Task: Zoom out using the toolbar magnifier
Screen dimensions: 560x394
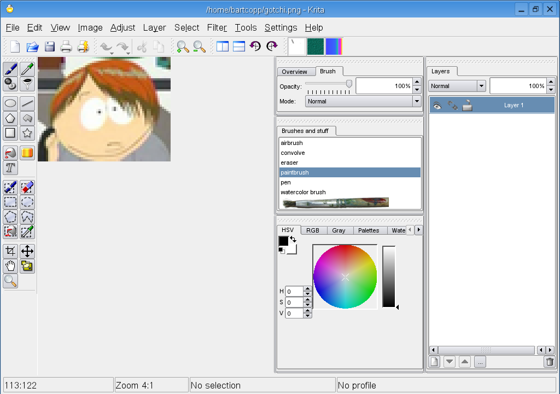Action: [199, 47]
